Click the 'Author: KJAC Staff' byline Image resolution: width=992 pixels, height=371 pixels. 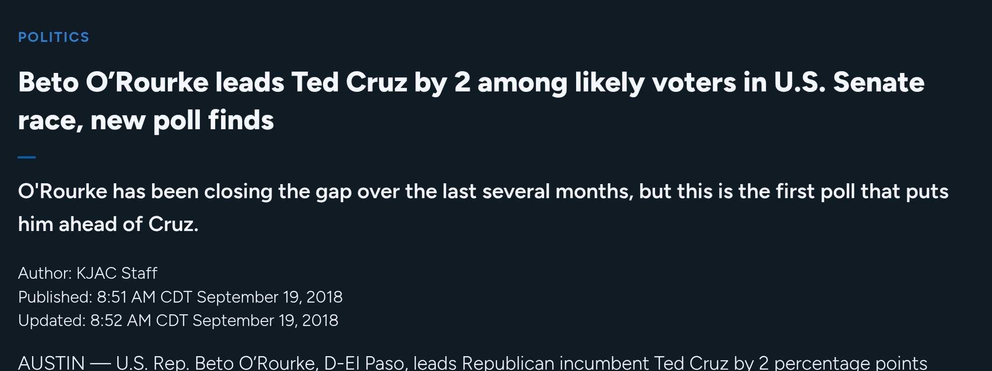point(88,273)
